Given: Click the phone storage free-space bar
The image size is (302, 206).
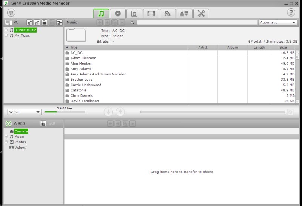Looking at the screenshot, I should 65,112.
